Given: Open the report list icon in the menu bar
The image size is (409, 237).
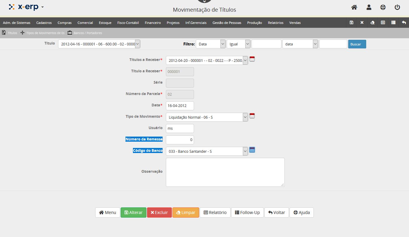Looking at the screenshot, I should point(383,22).
